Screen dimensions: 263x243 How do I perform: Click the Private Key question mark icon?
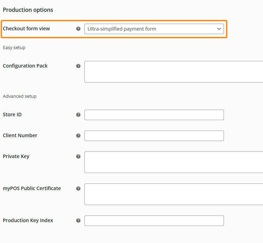(78, 156)
